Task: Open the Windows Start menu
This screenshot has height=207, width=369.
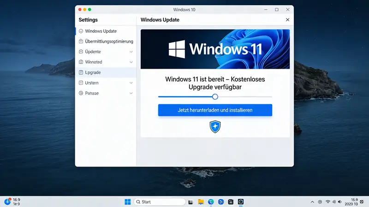Action: [x=128, y=202]
